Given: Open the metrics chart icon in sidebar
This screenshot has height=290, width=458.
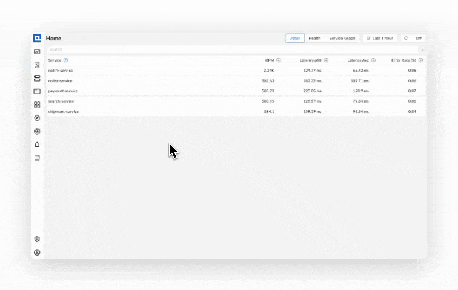Looking at the screenshot, I should pos(37,51).
